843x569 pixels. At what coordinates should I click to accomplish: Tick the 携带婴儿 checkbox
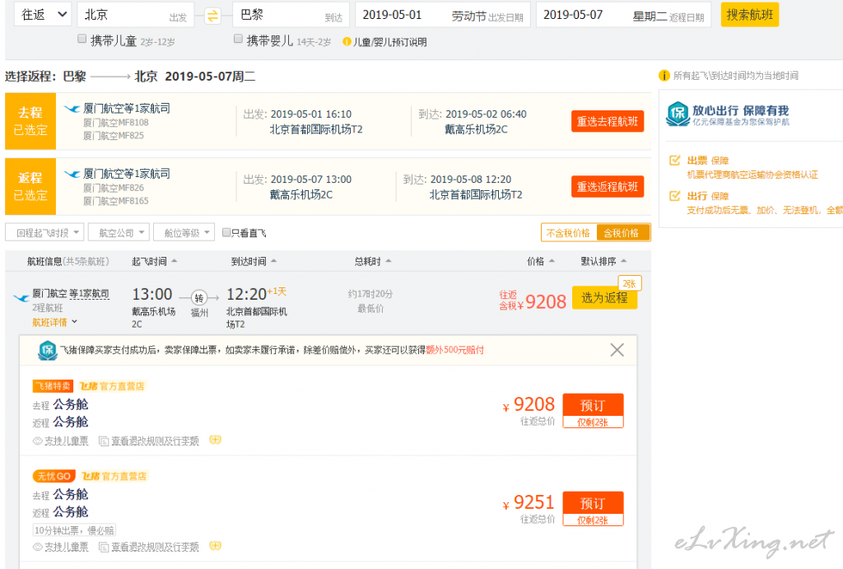(x=238, y=39)
